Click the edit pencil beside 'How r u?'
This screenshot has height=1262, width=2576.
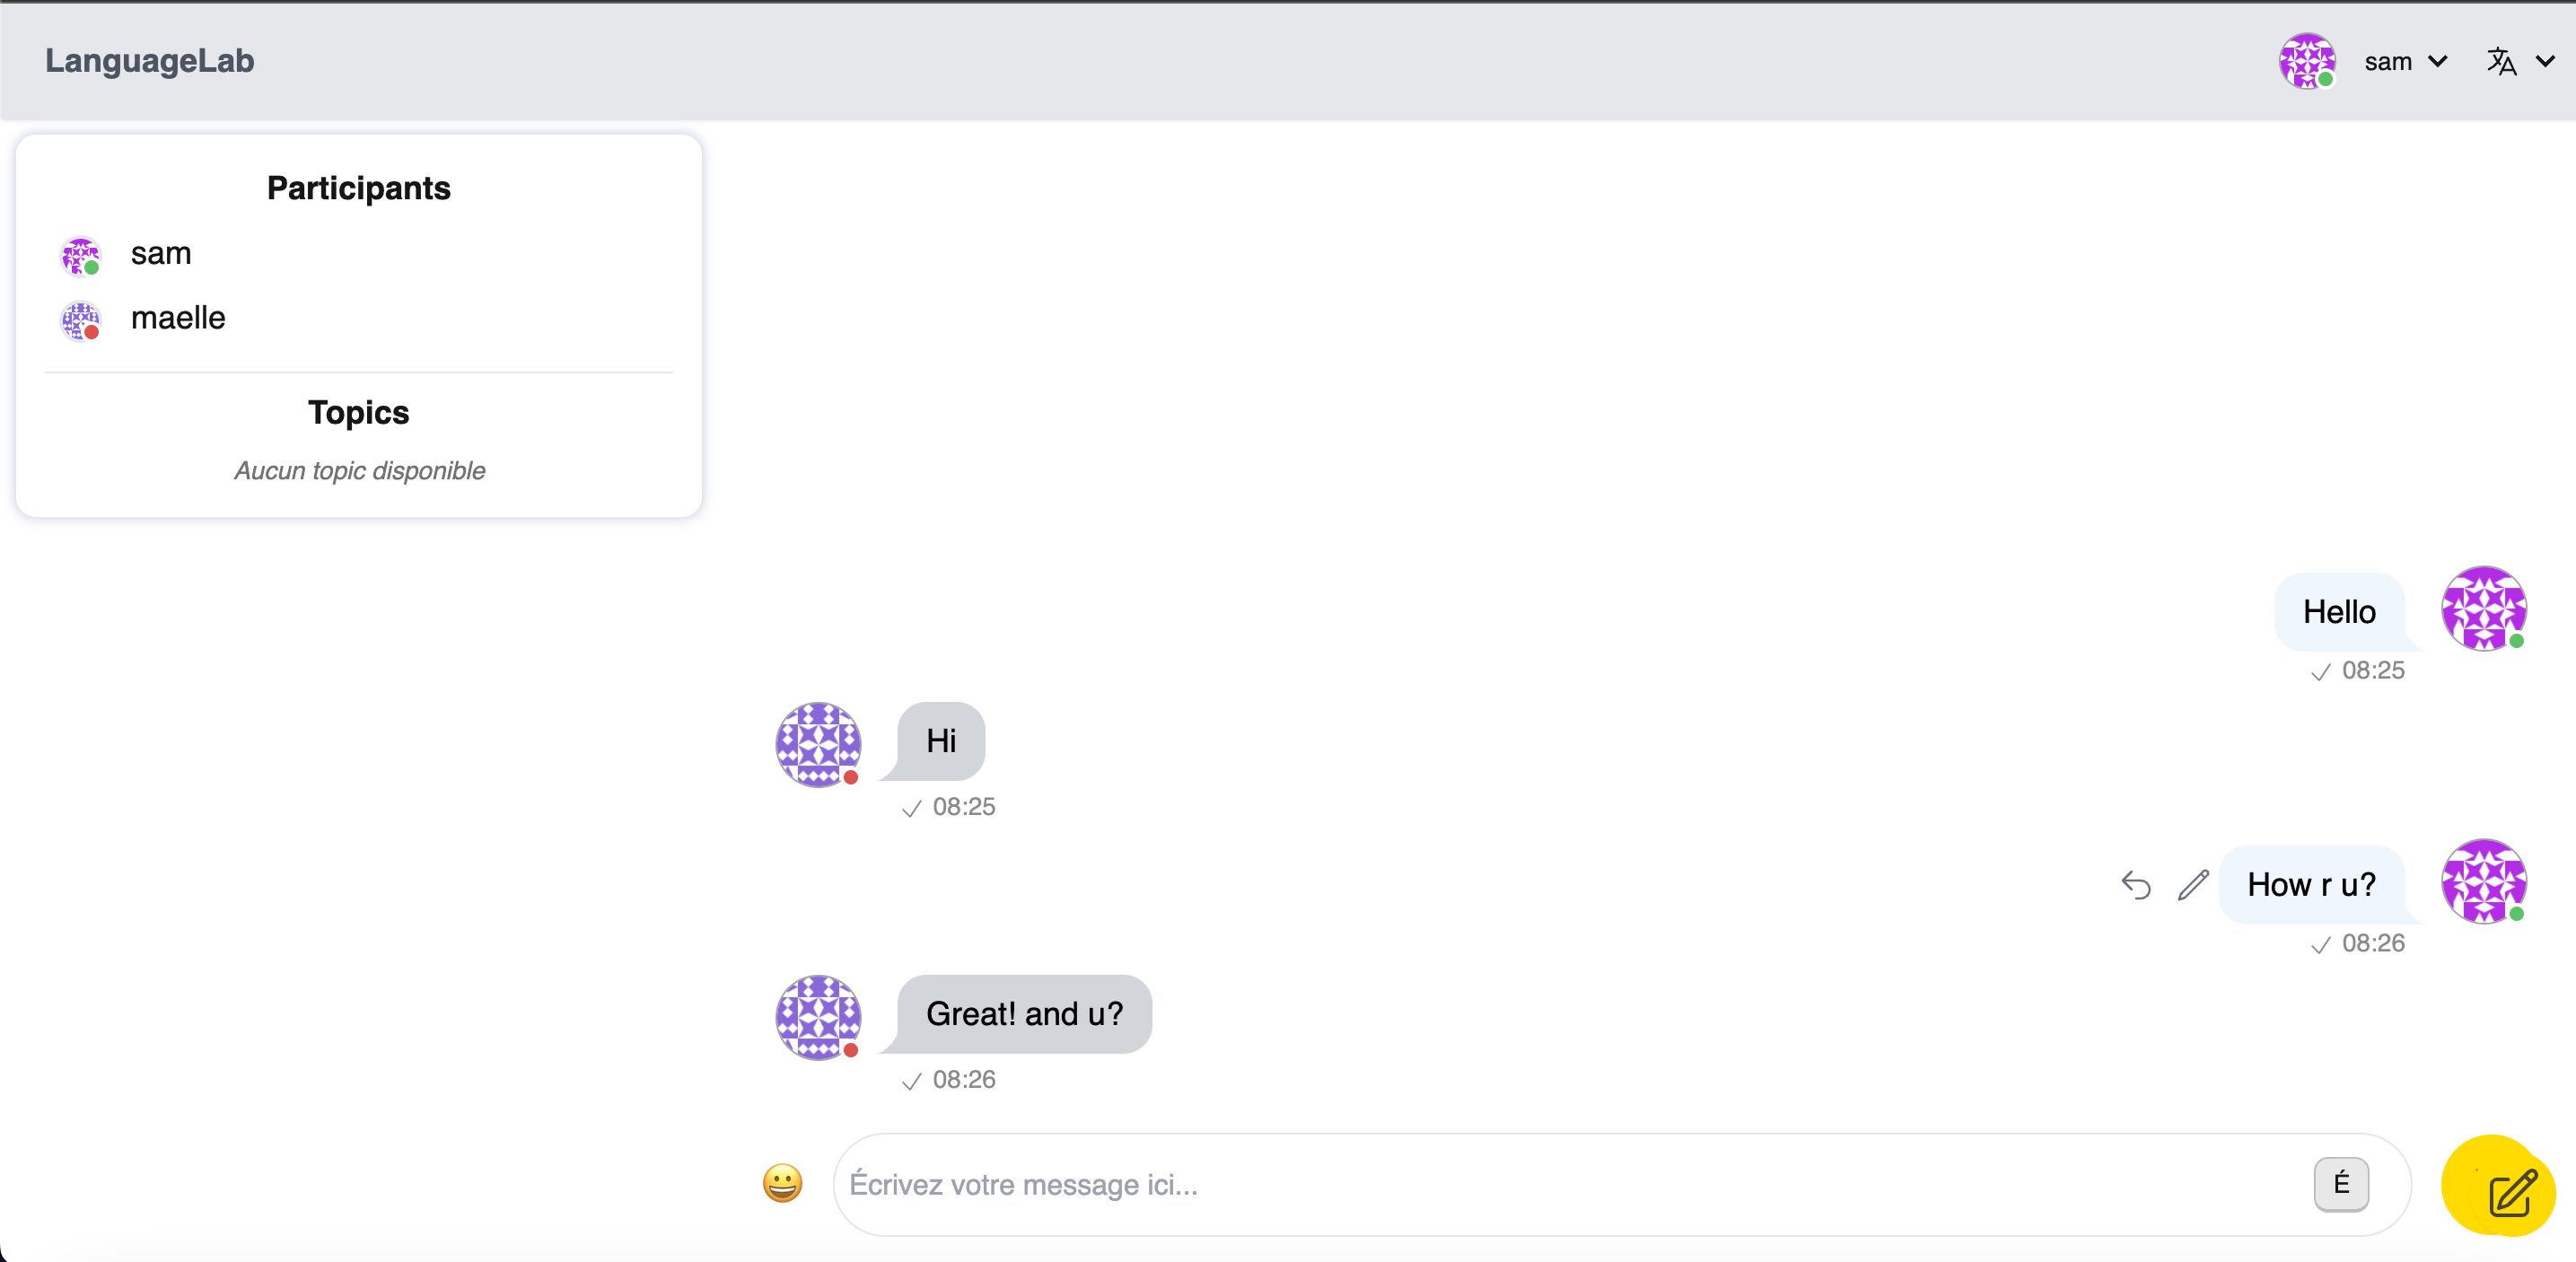coord(2193,885)
